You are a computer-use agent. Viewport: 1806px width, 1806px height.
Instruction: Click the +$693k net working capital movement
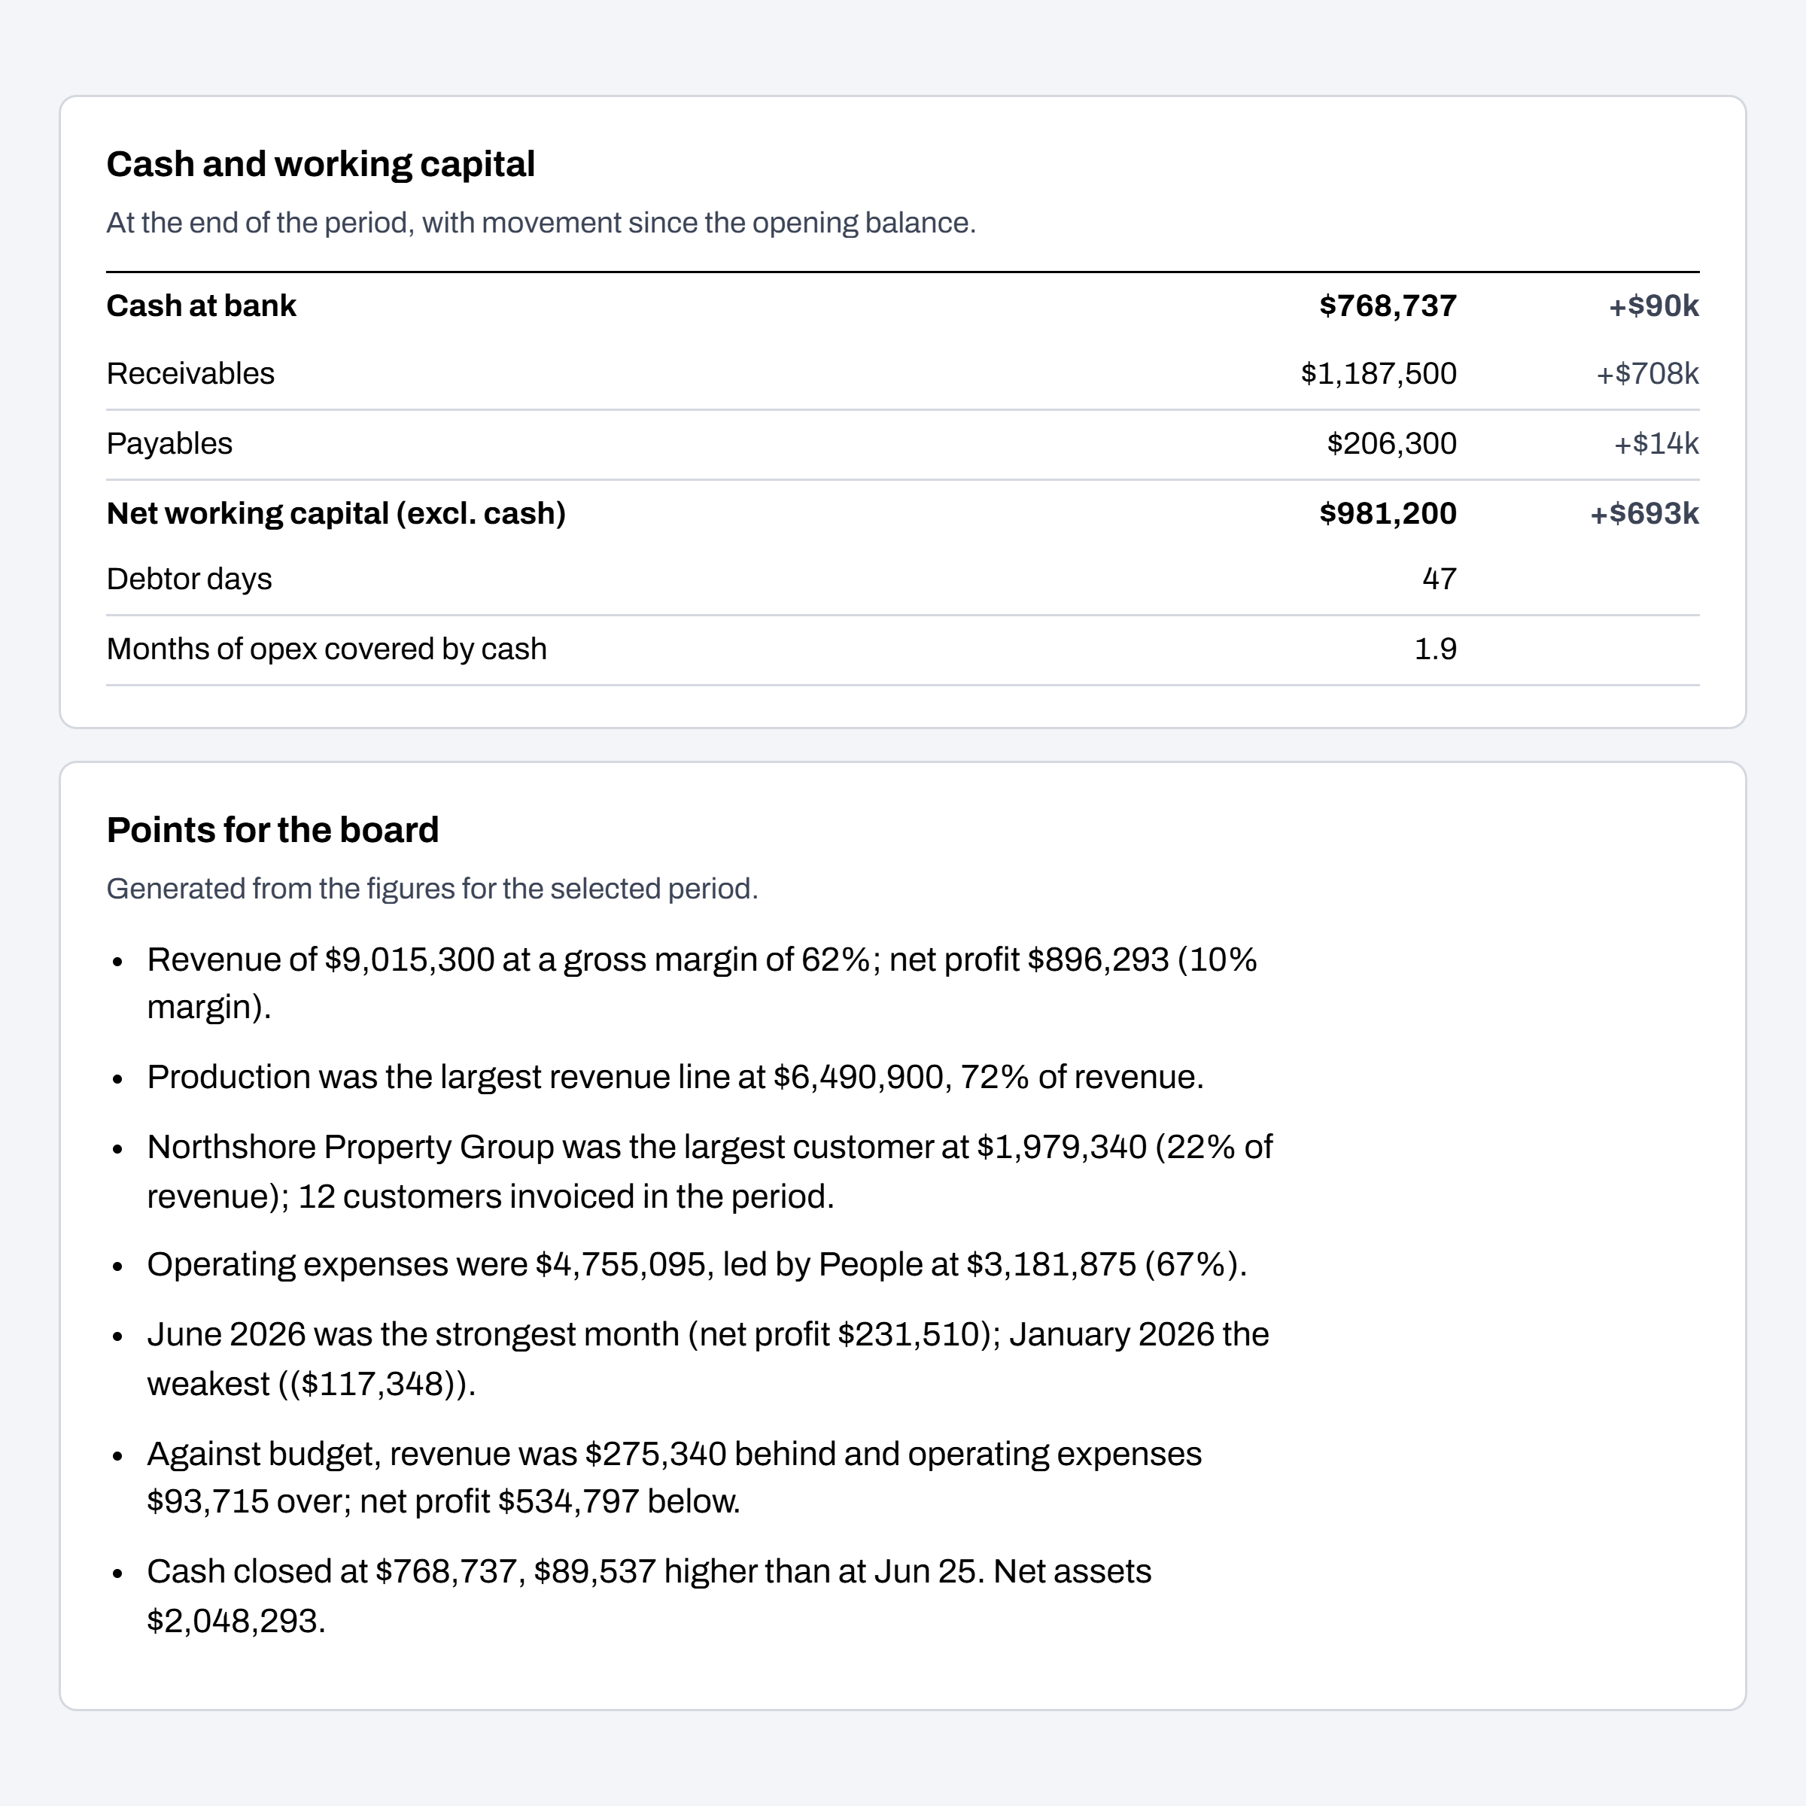(1644, 513)
